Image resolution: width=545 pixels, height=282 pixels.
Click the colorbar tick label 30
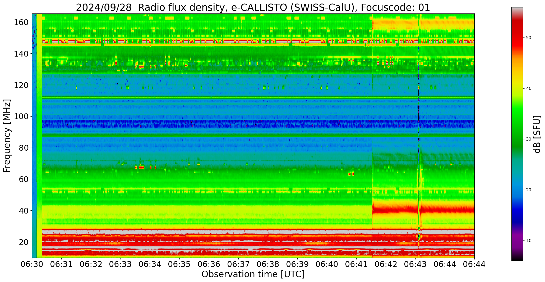[529, 139]
